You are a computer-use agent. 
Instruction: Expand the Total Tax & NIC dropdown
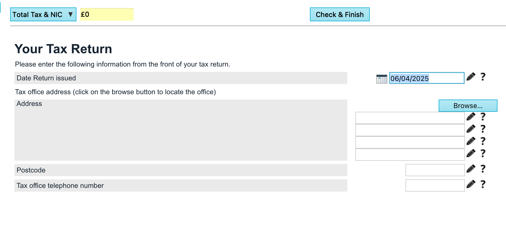43,14
